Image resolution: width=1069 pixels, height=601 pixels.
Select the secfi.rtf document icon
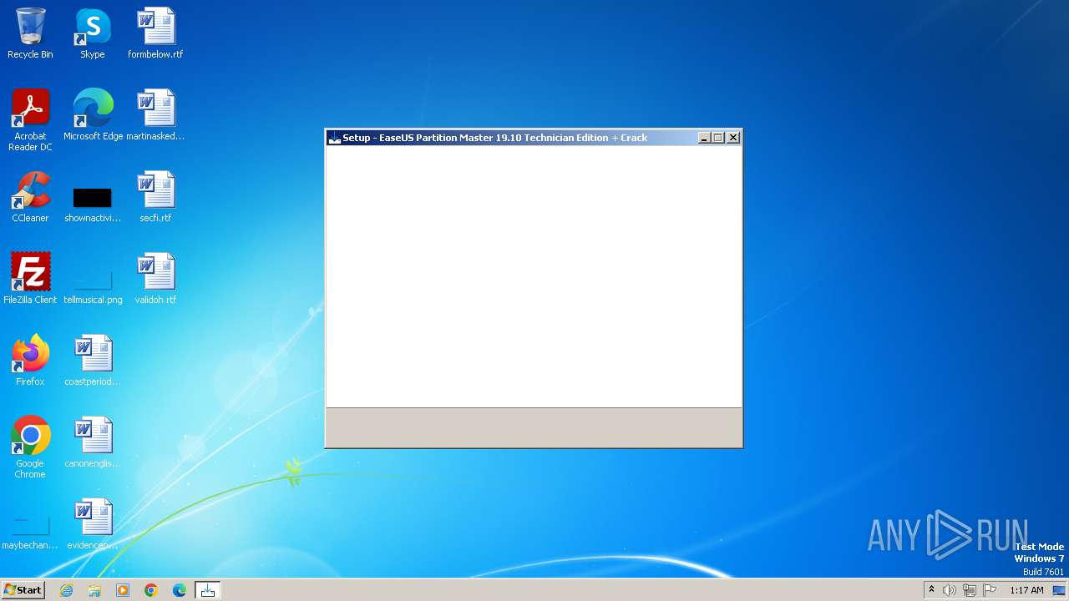click(155, 197)
